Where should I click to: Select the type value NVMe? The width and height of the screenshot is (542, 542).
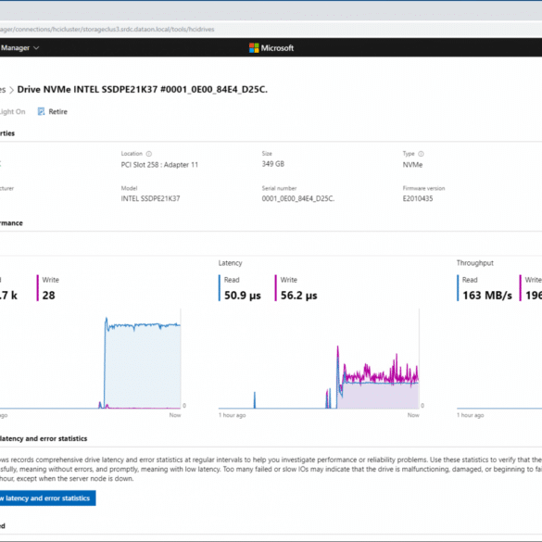[412, 165]
